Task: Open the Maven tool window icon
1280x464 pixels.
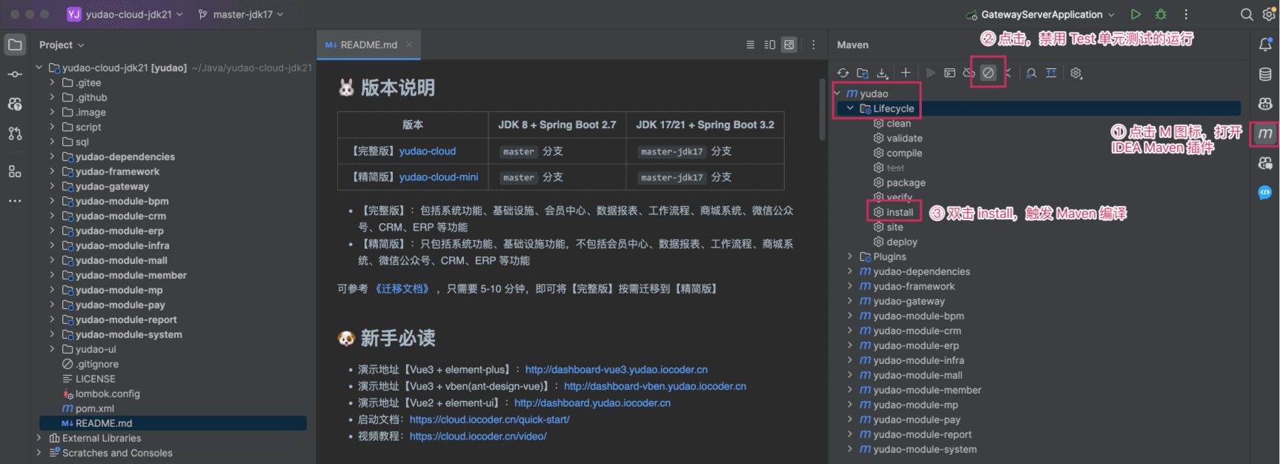Action: click(1264, 134)
